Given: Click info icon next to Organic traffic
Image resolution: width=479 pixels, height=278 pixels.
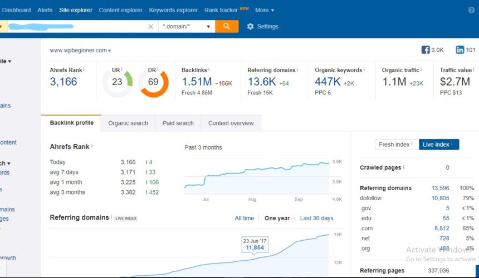Looking at the screenshot, I should point(421,69).
